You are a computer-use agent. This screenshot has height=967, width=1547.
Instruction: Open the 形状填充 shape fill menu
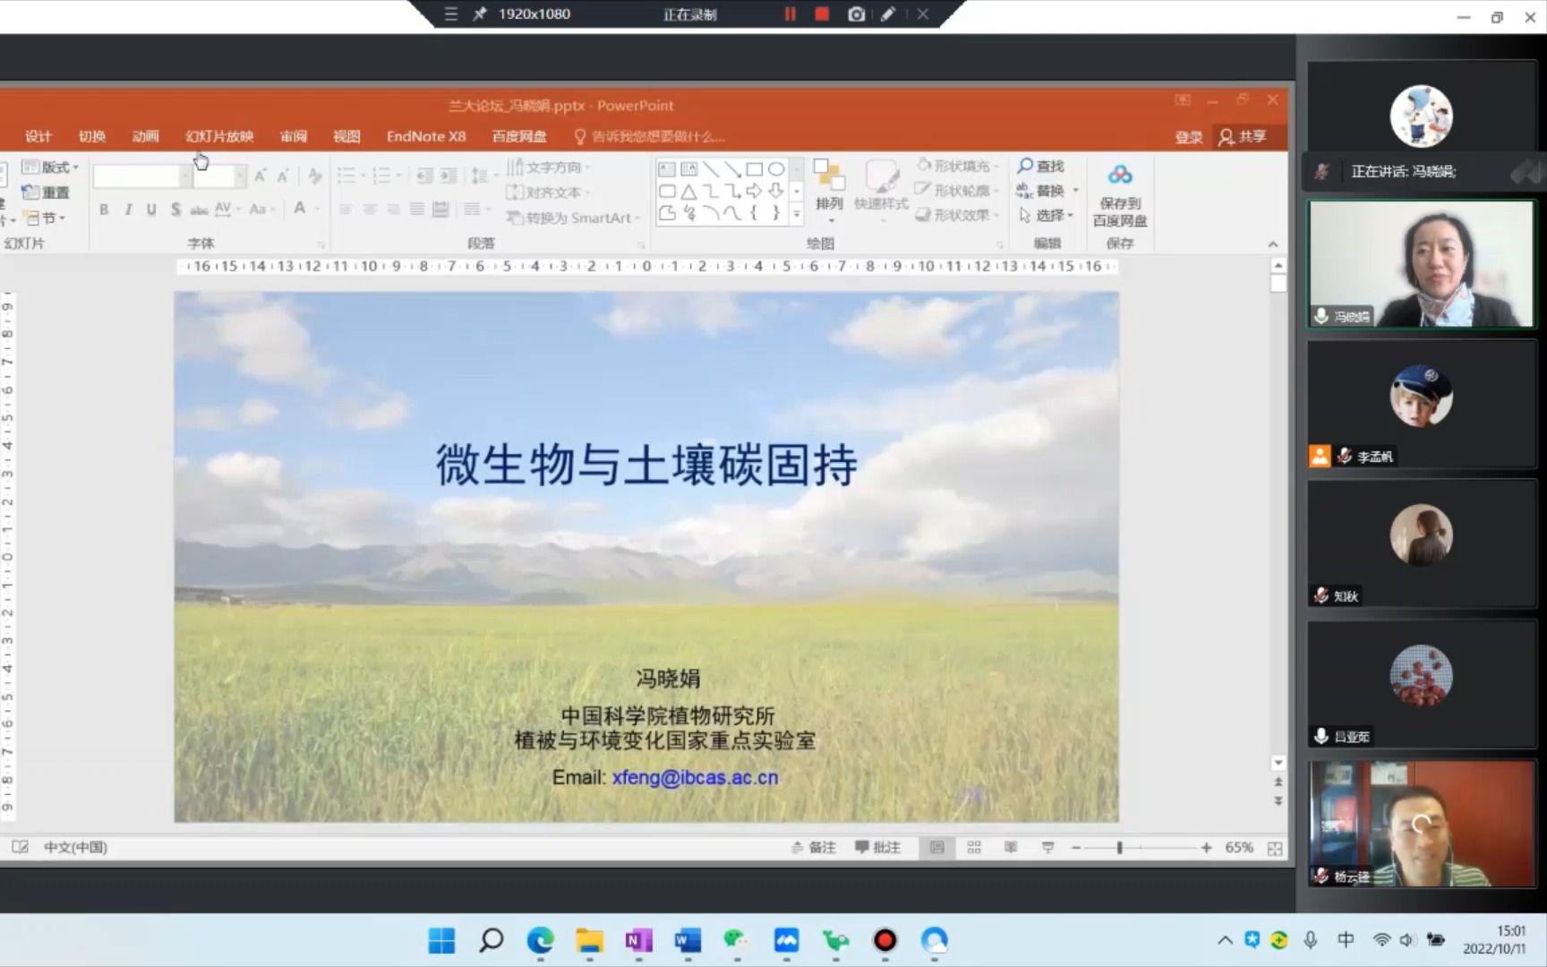click(957, 166)
